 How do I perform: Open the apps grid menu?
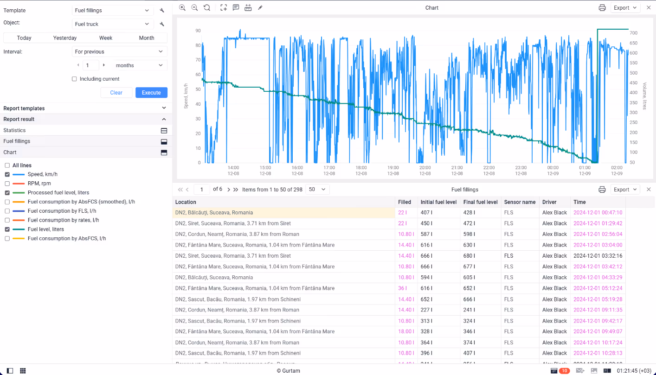pyautogui.click(x=23, y=371)
